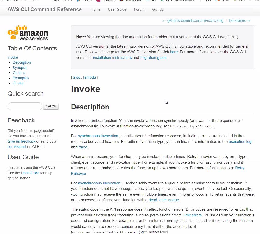Click 'here' to view version 2 page
Image resolution: width=260 pixels, height=234 pixels.
[x=174, y=52]
